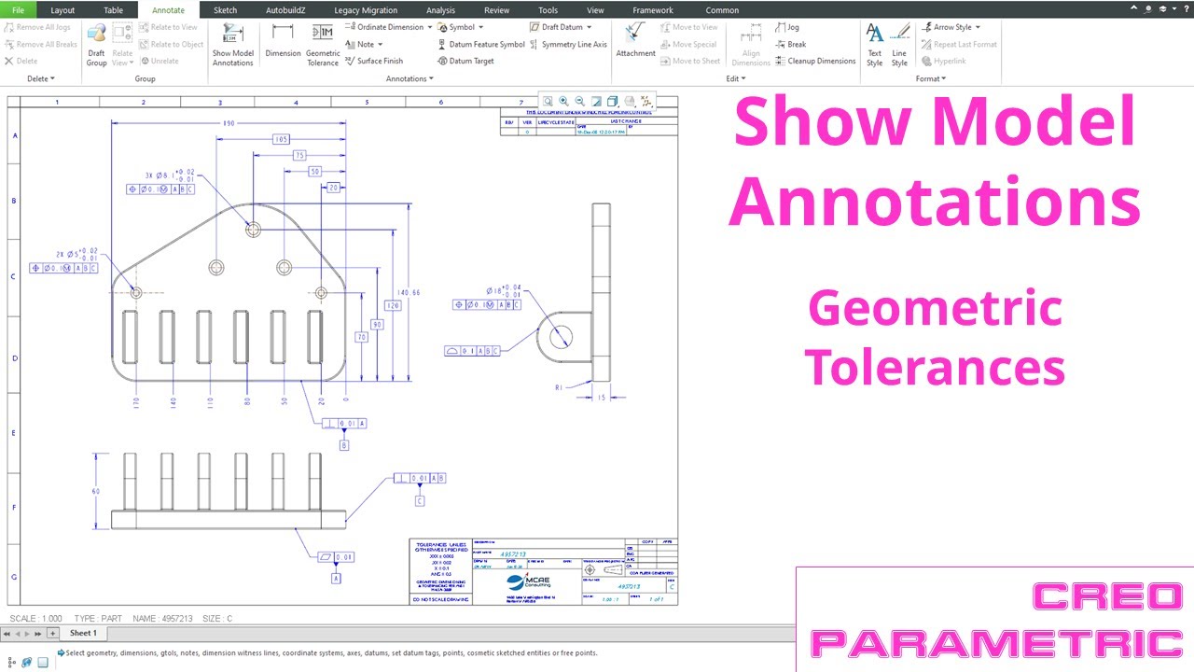Click Datum Feature Symbol tool
The height and width of the screenshot is (672, 1194).
(x=480, y=44)
